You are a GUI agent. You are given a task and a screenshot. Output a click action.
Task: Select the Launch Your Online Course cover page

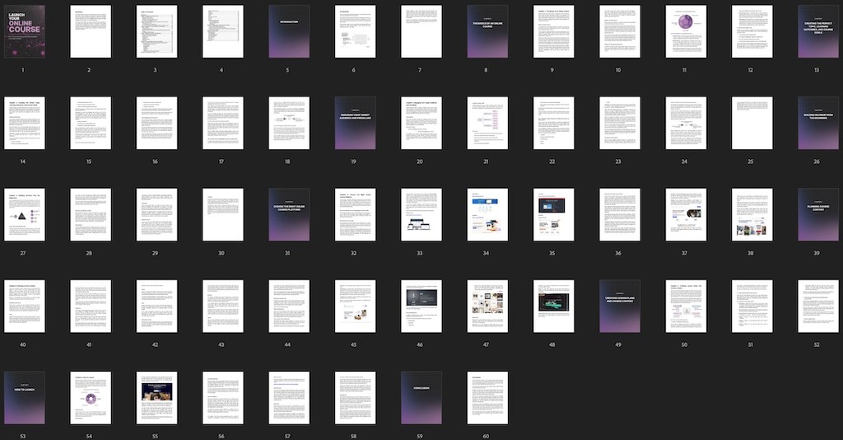coord(25,32)
